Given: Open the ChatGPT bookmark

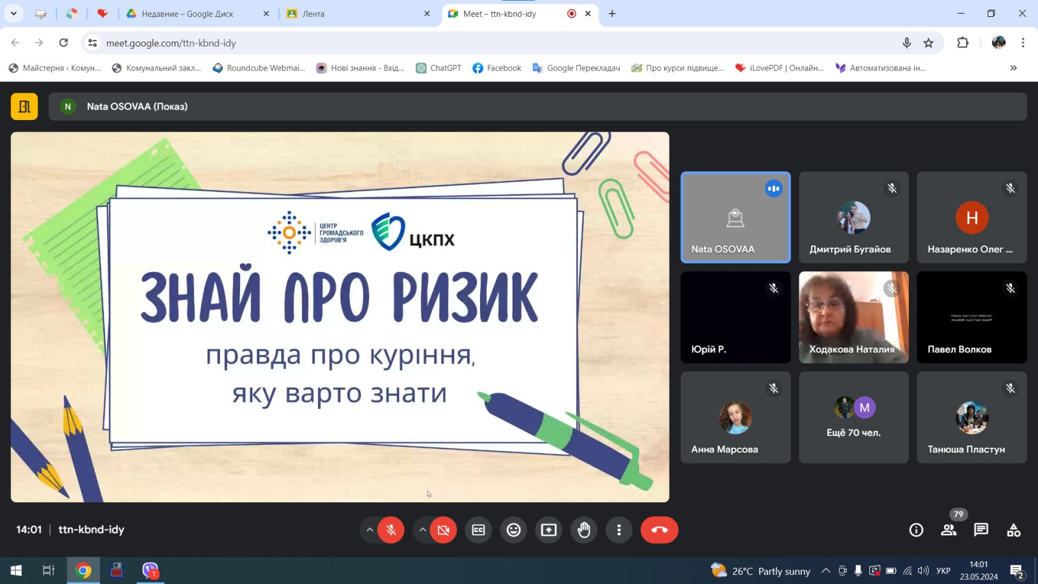Looking at the screenshot, I should [x=439, y=68].
